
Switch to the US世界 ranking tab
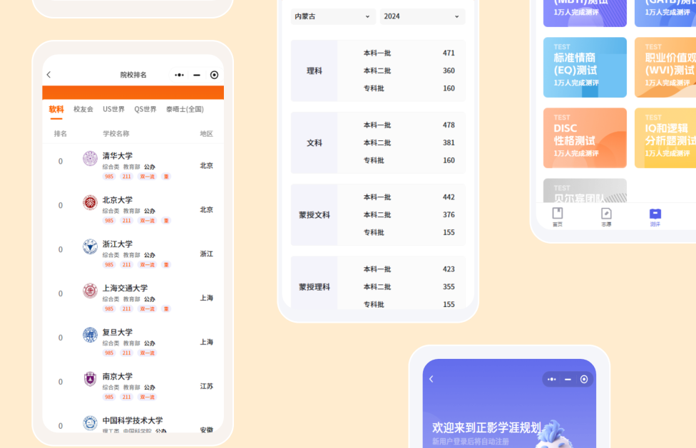(113, 109)
